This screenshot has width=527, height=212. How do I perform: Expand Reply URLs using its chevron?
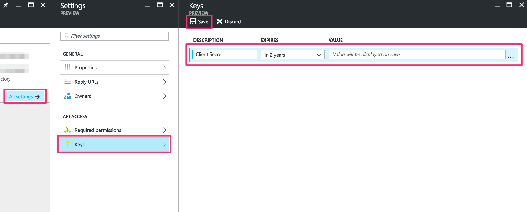tap(164, 82)
